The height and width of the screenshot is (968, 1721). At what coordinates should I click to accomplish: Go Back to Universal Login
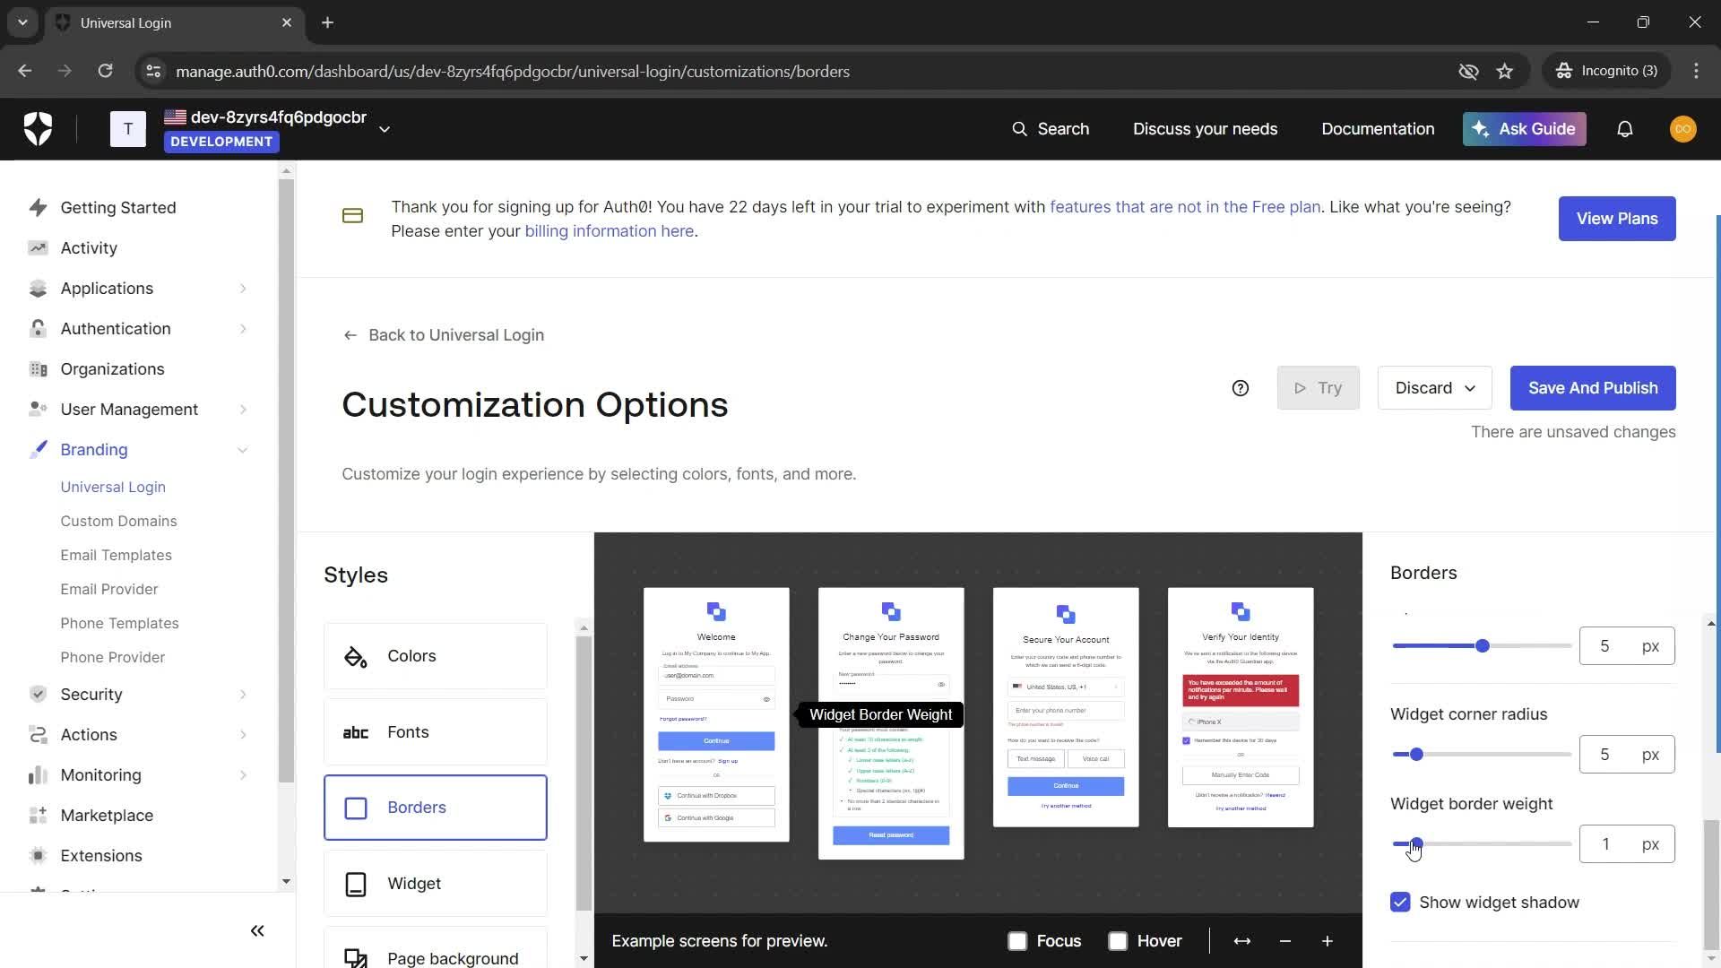pyautogui.click(x=444, y=335)
